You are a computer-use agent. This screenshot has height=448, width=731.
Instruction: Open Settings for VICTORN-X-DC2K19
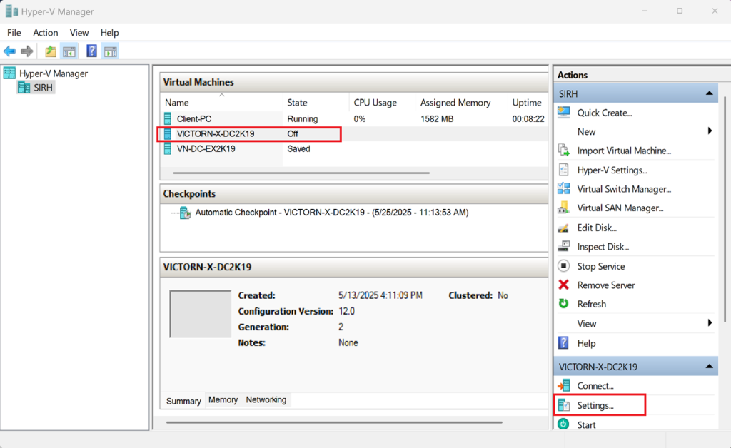[x=595, y=405]
